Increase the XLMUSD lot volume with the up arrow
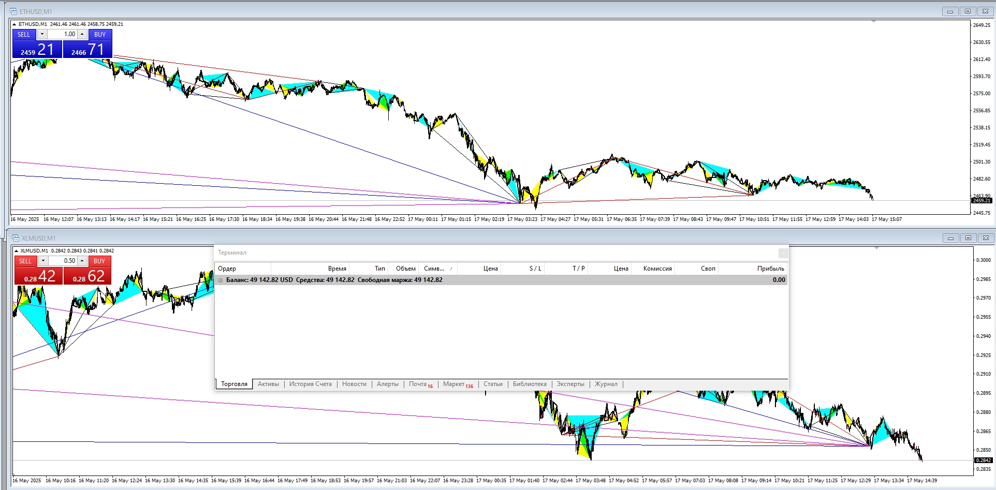Viewport: 996px width, 490px height. point(82,261)
